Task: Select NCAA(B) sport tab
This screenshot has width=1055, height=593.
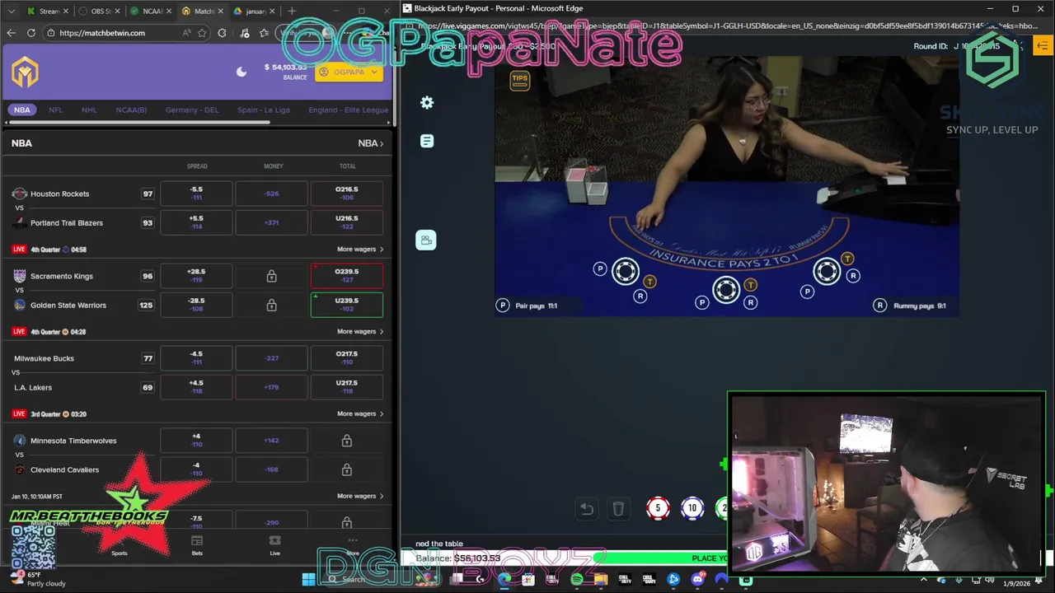Action: [131, 110]
